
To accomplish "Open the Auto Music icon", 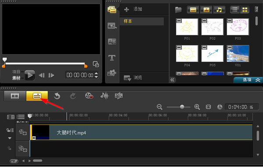I will [x=119, y=96].
